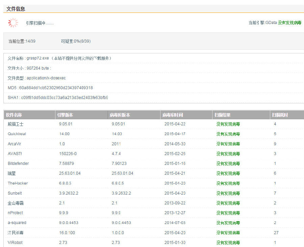The height and width of the screenshot is (247, 304).
Task: Click date 2014-07-03 in a-squared row
Action: 175,223
